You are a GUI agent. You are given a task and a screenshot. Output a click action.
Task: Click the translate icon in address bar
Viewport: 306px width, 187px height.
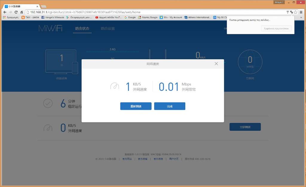click(x=291, y=12)
